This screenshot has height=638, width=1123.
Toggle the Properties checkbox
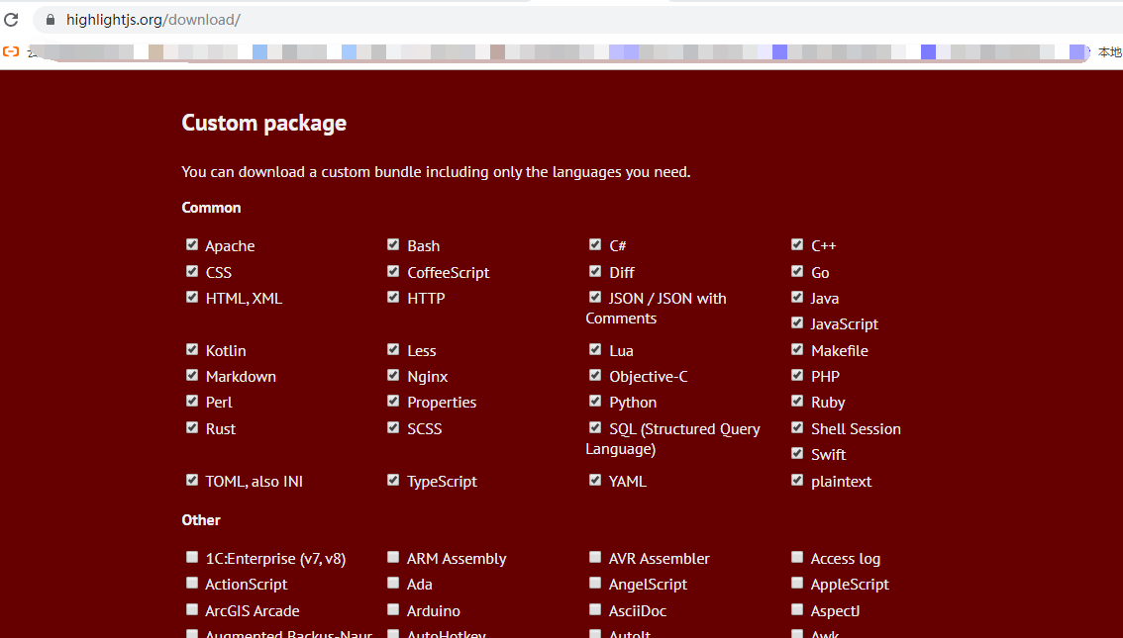(x=393, y=401)
